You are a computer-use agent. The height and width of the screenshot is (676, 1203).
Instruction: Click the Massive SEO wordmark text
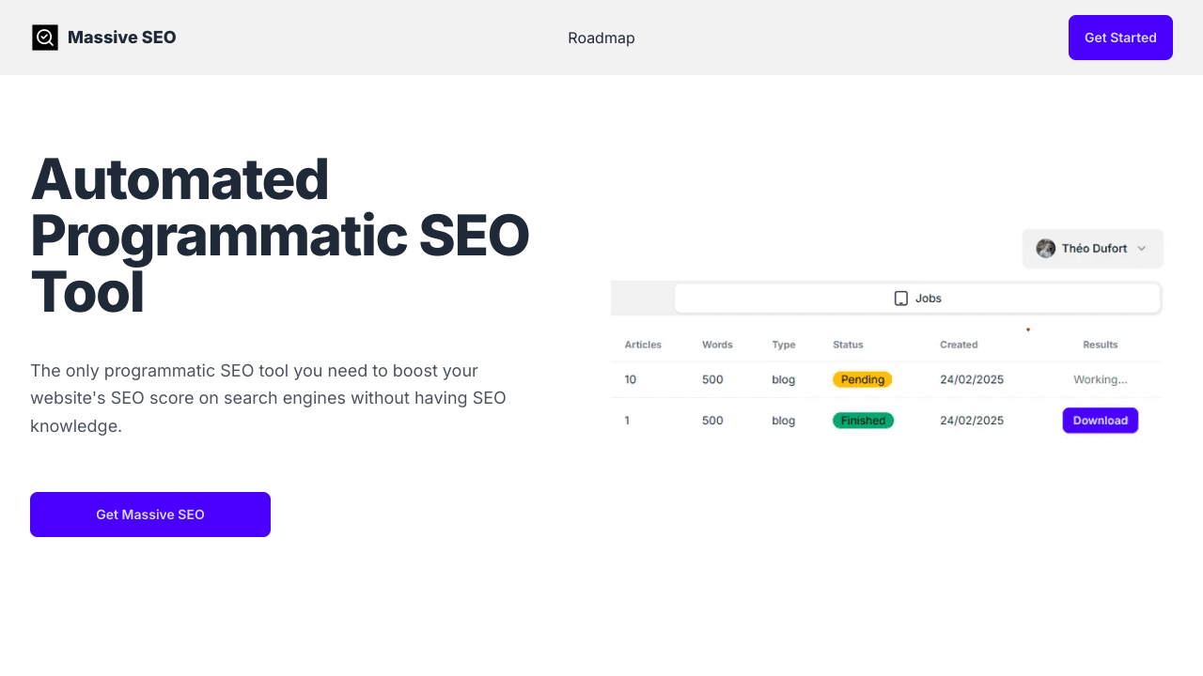[x=121, y=38]
